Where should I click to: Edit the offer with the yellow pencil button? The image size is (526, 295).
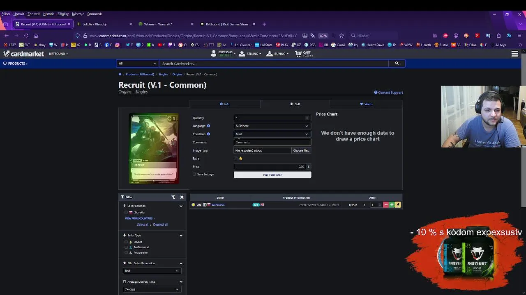click(398, 205)
